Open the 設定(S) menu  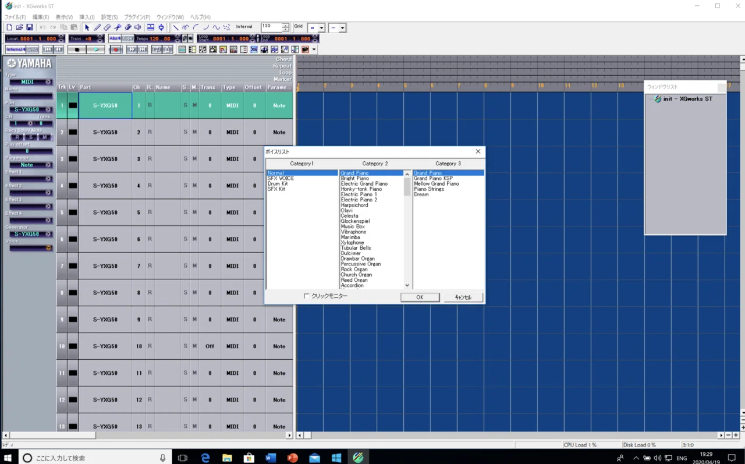[109, 17]
